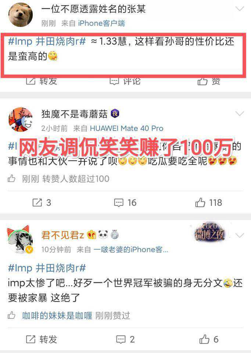Expand the options chevron on the first post

[240, 9]
